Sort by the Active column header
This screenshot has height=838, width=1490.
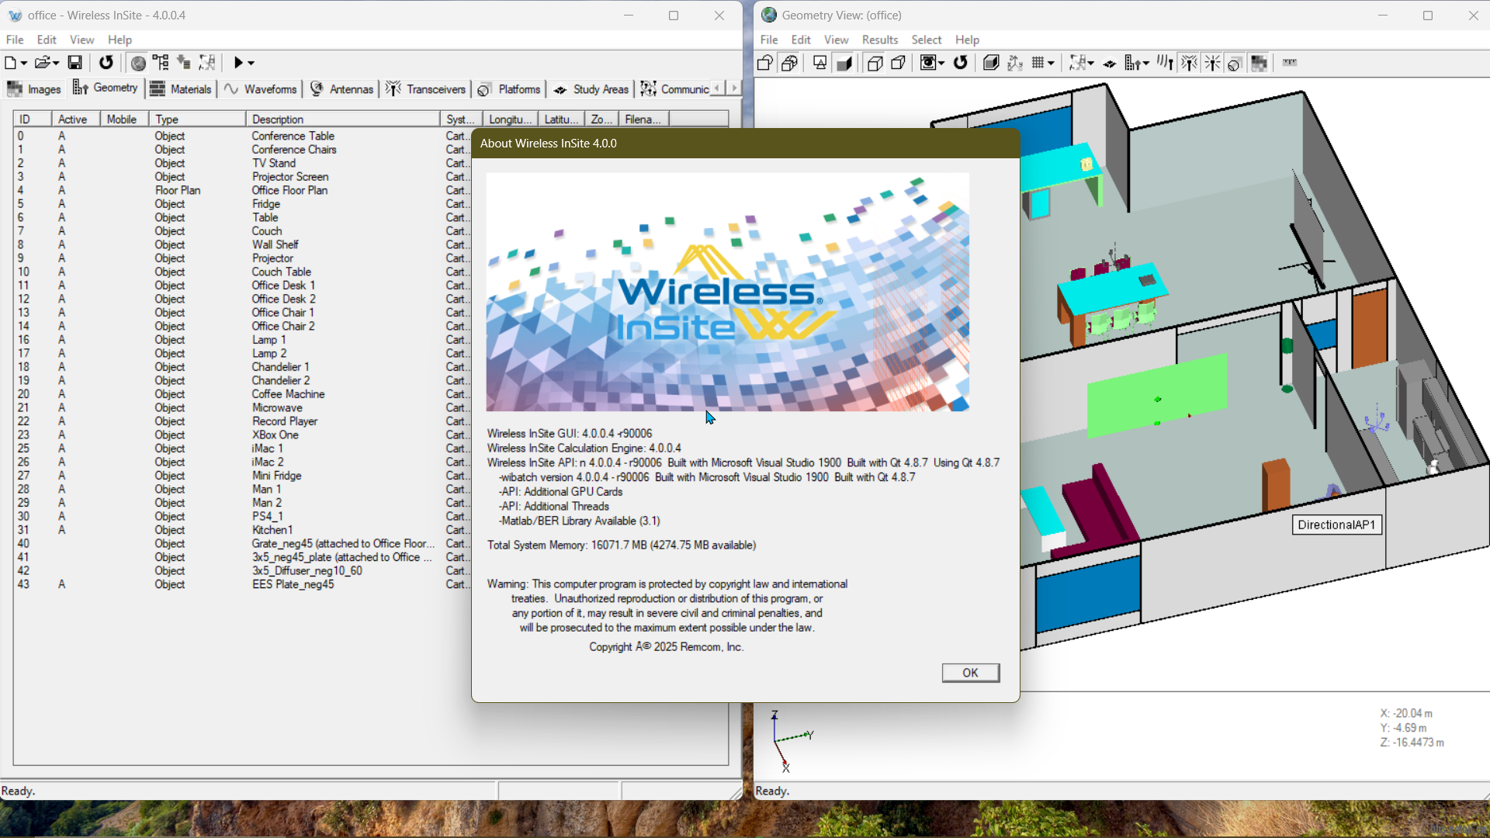(x=76, y=119)
